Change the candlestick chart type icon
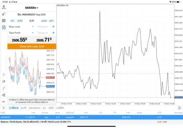 pyautogui.click(x=4, y=81)
